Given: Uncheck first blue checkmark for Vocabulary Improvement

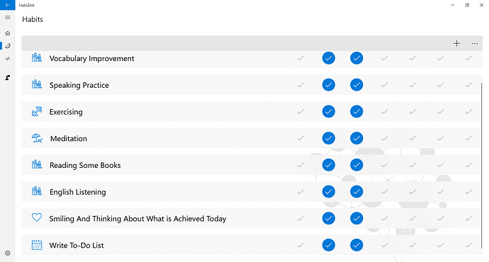Looking at the screenshot, I should tap(328, 58).
